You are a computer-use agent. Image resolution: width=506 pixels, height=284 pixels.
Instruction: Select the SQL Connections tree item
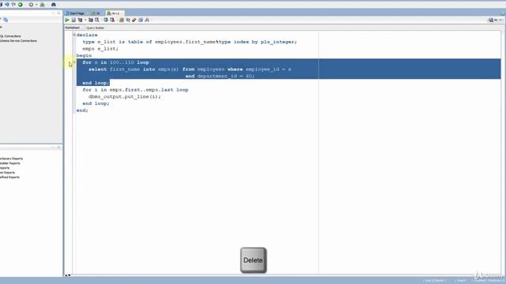point(10,36)
